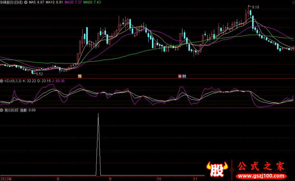Click the 2022年 label on time axis
Screen dimensions: 295x181
(6, 178)
